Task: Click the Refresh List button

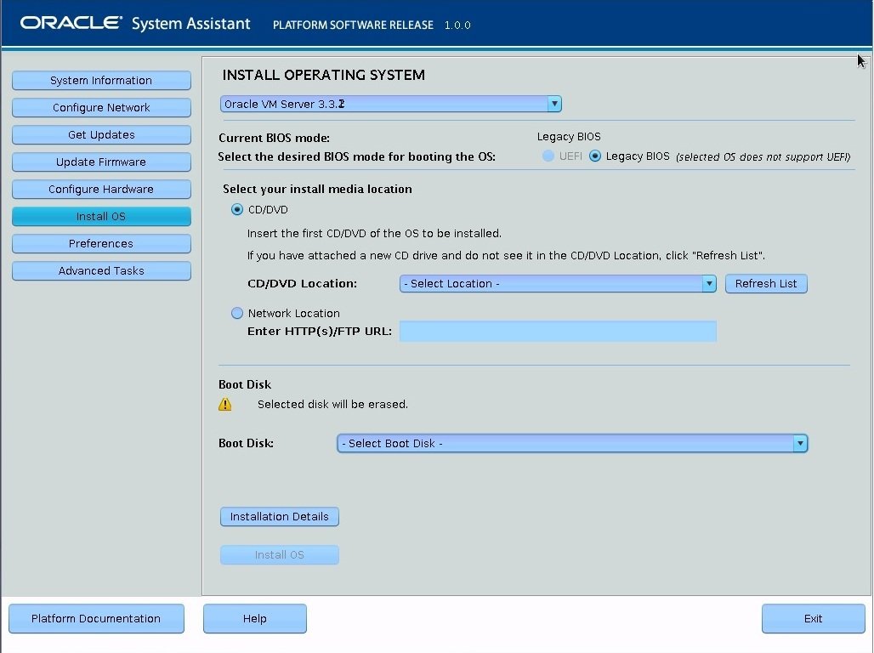Action: (765, 283)
